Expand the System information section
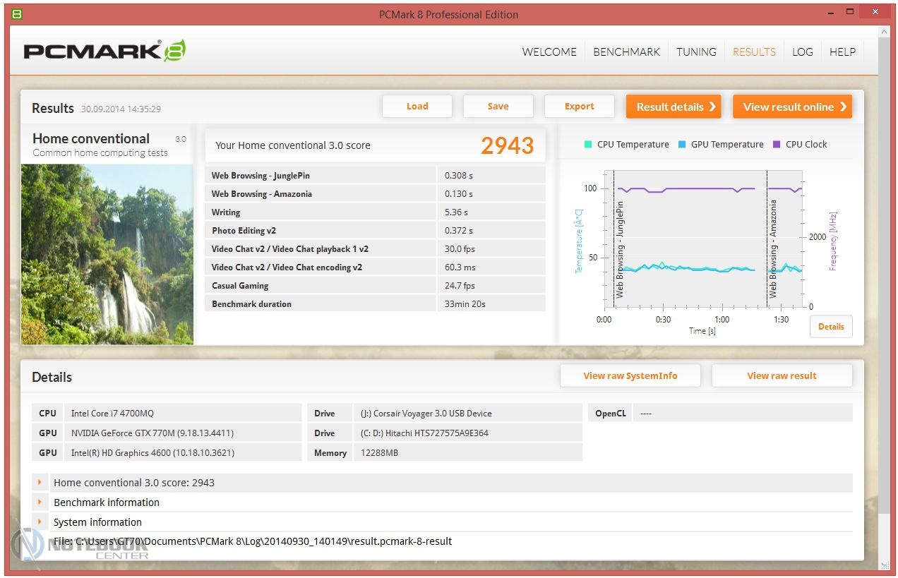Image resolution: width=898 pixels, height=578 pixels. click(40, 522)
